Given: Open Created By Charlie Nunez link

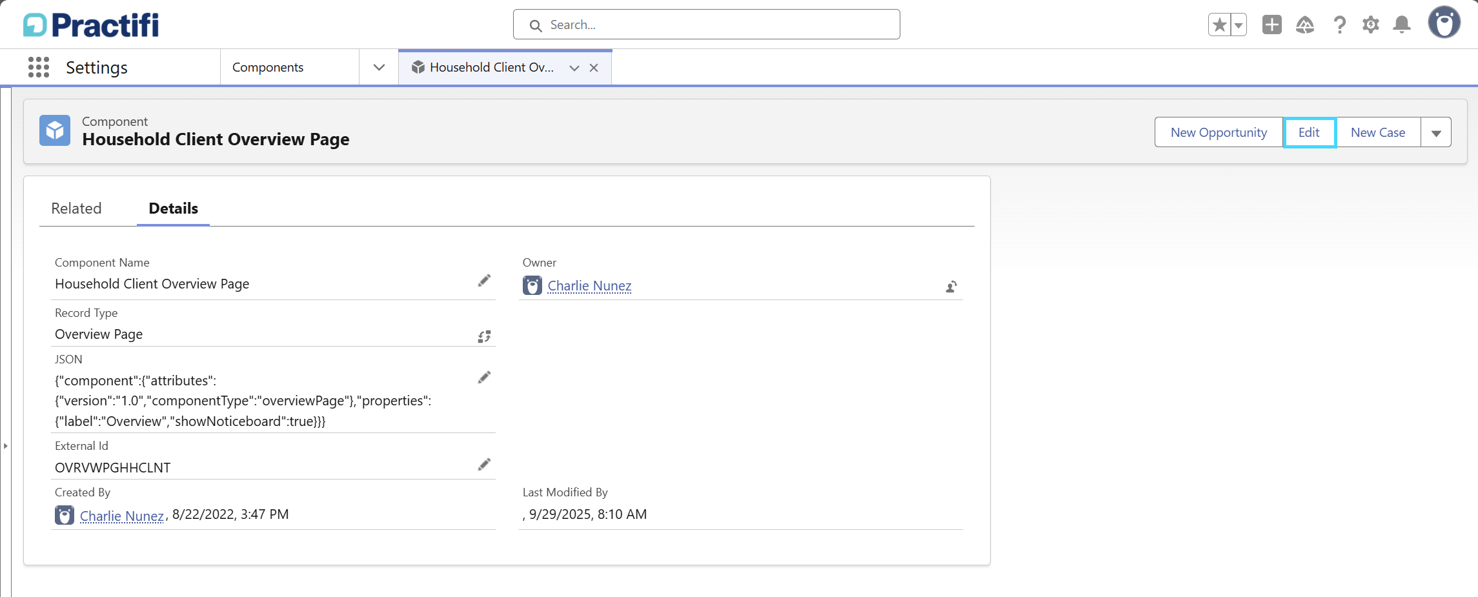Looking at the screenshot, I should coord(122,516).
